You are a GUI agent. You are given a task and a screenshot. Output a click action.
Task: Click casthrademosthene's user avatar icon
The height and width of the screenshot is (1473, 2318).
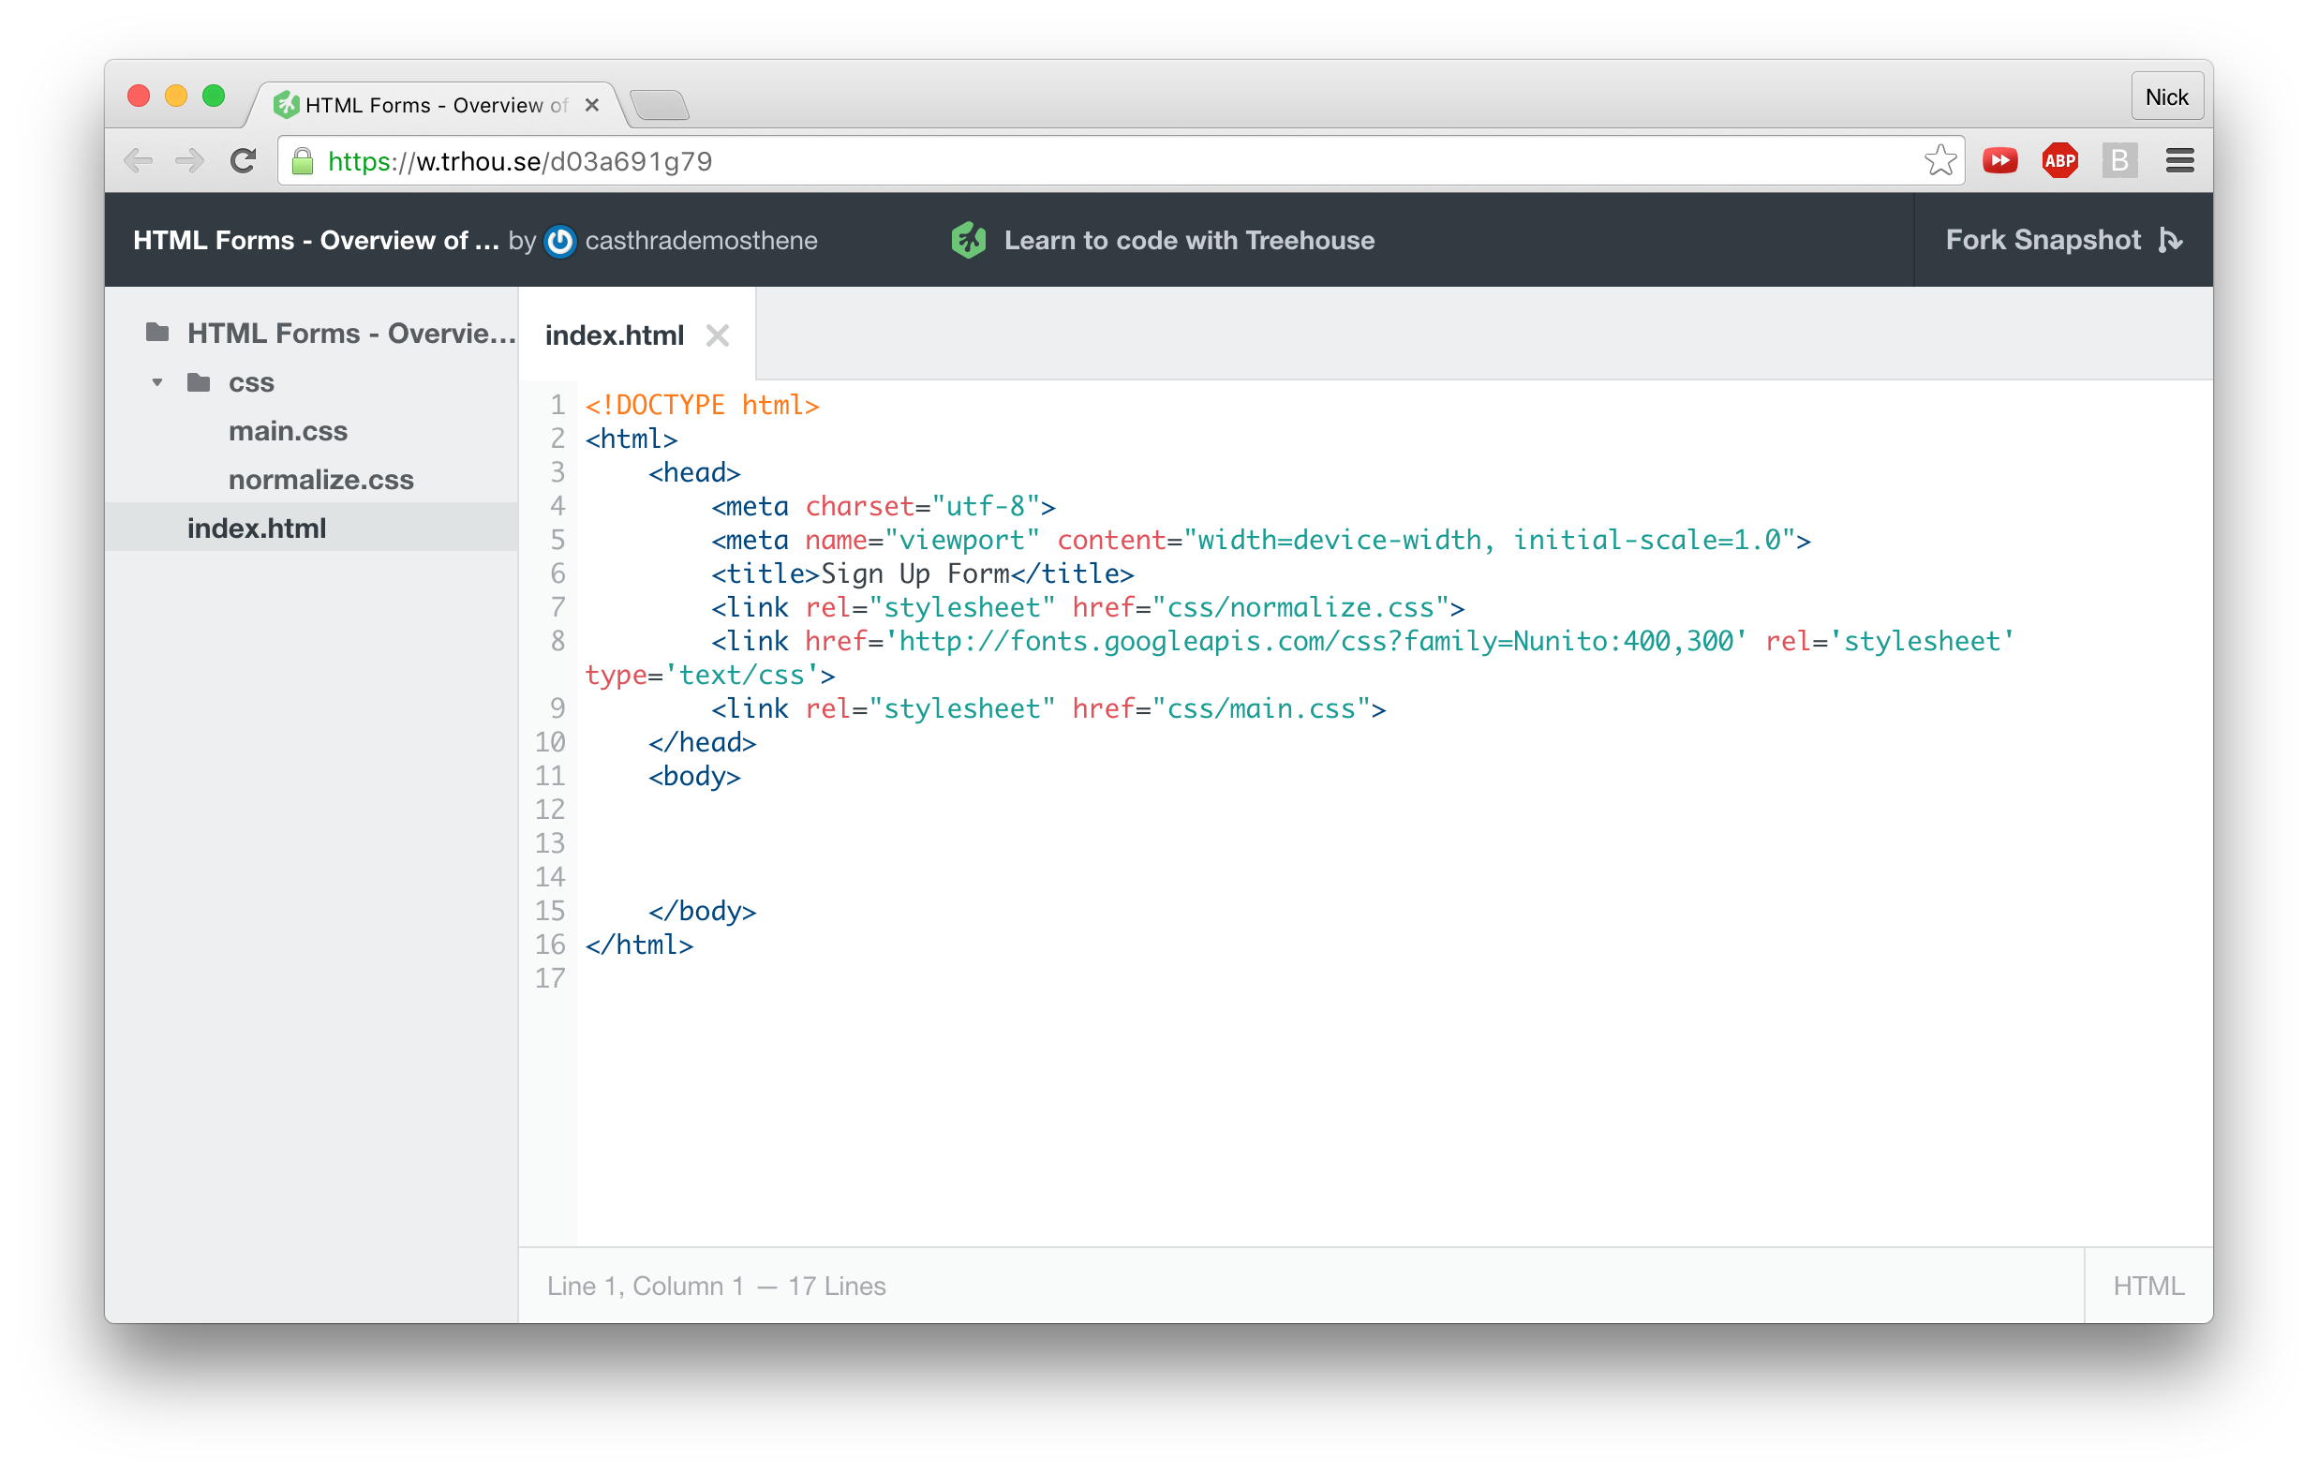coord(560,241)
